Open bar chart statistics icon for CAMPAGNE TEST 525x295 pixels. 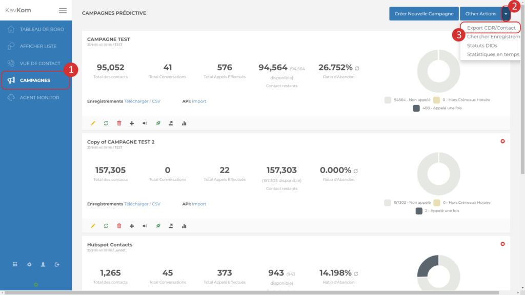(x=184, y=123)
